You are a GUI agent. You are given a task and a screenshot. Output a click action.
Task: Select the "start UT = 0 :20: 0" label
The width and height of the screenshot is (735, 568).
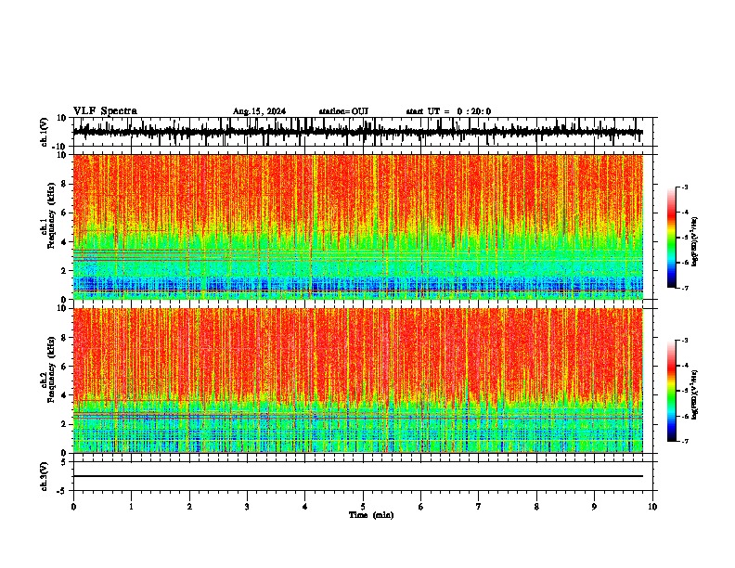click(x=448, y=111)
